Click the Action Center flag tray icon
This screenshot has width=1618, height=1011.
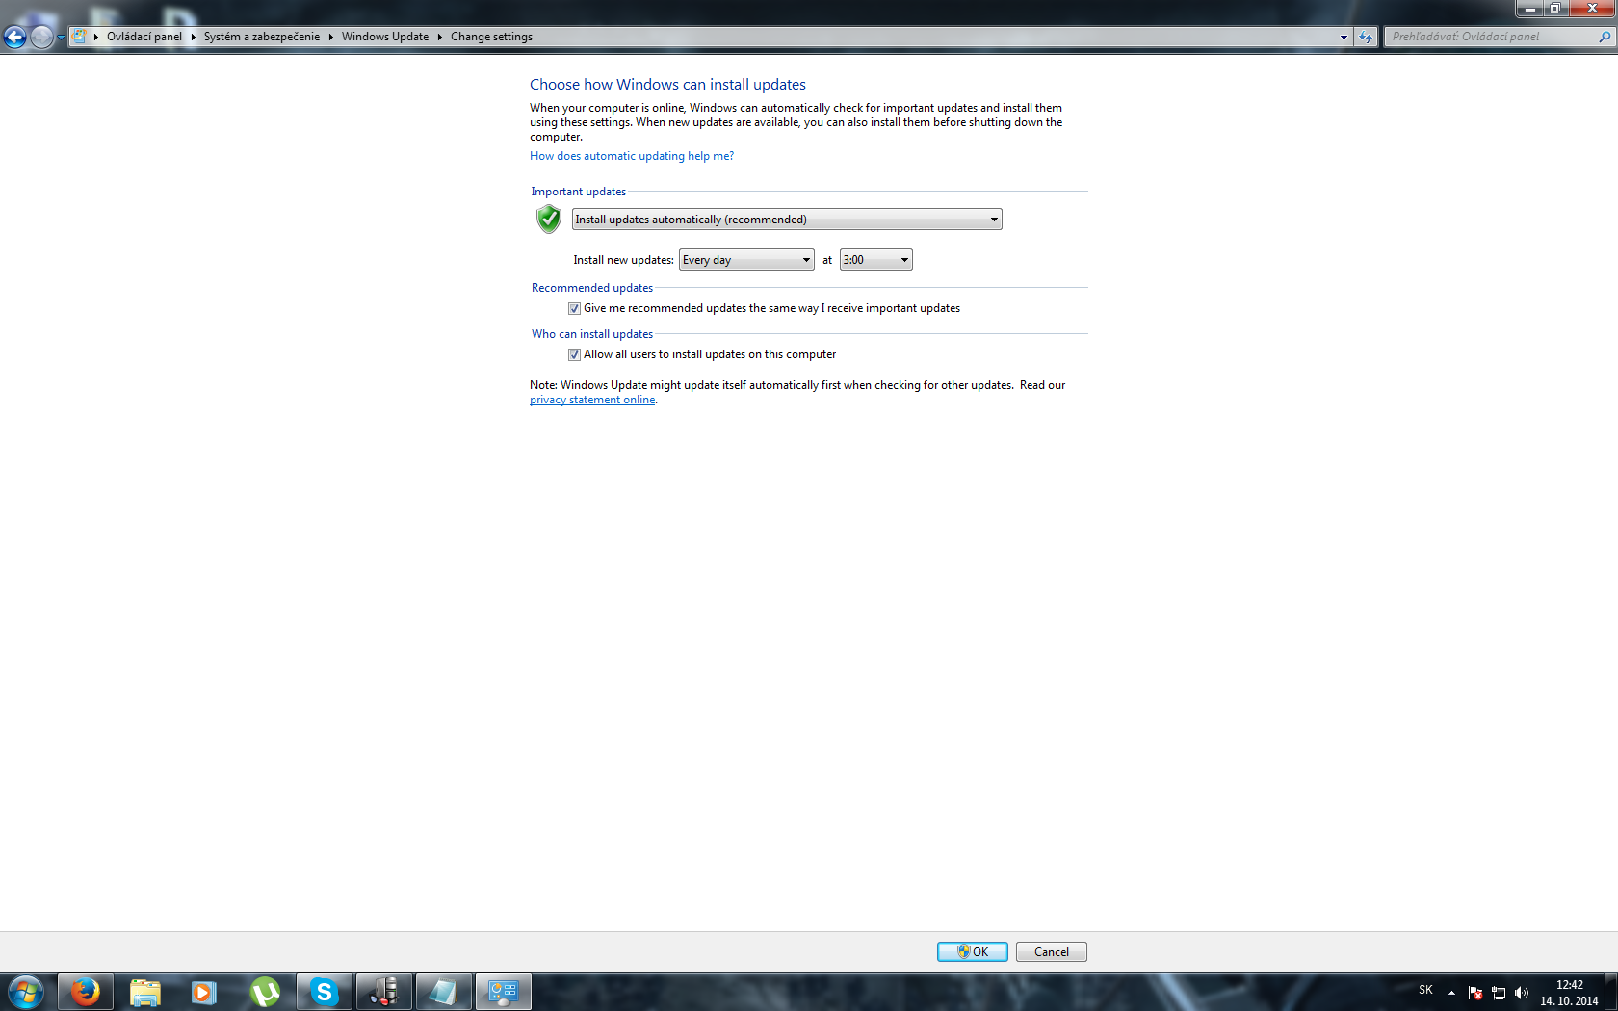(x=1474, y=993)
